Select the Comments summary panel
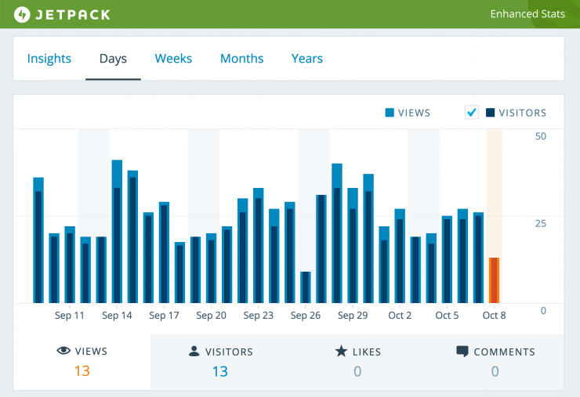The image size is (580, 397). [x=495, y=363]
